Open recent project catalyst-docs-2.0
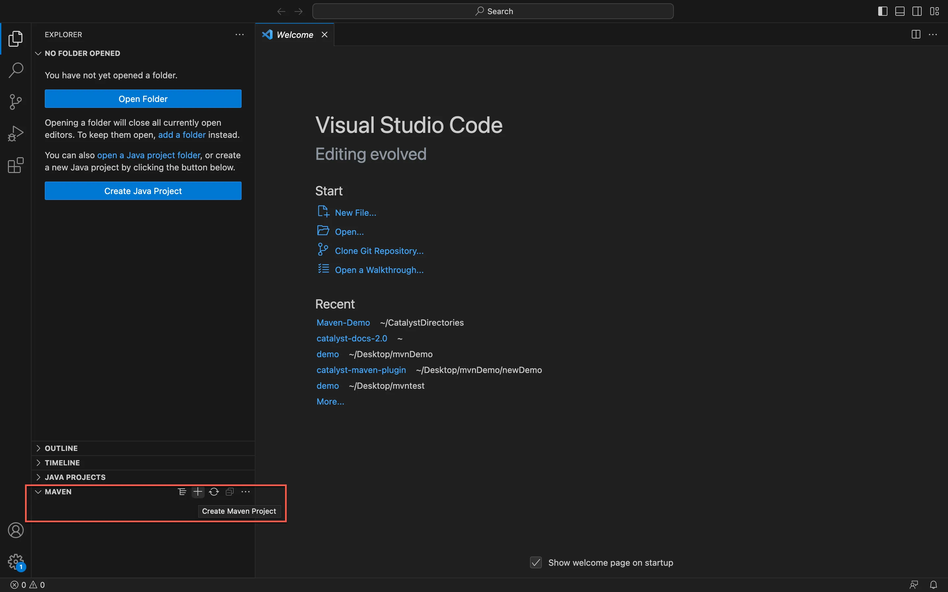Image resolution: width=948 pixels, height=592 pixels. tap(352, 338)
